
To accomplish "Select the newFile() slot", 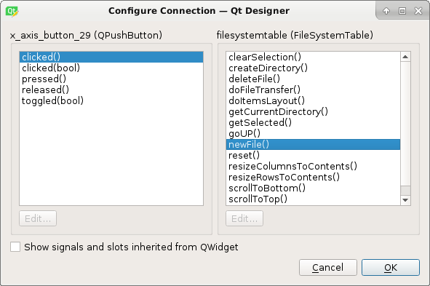I will (313, 145).
